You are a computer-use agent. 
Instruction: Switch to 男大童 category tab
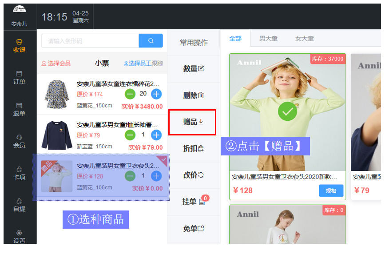coord(268,39)
